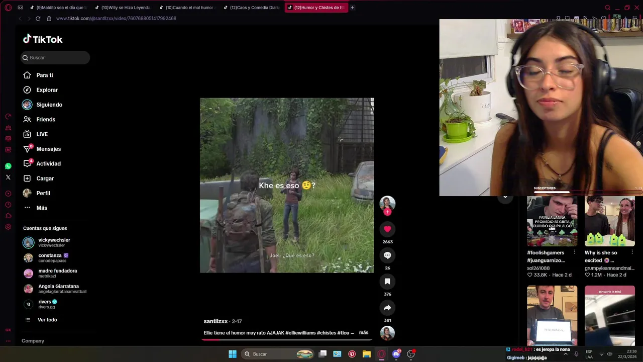Image resolution: width=643 pixels, height=362 pixels.
Task: Open Opera sidebar settings gear
Action: [8, 227]
